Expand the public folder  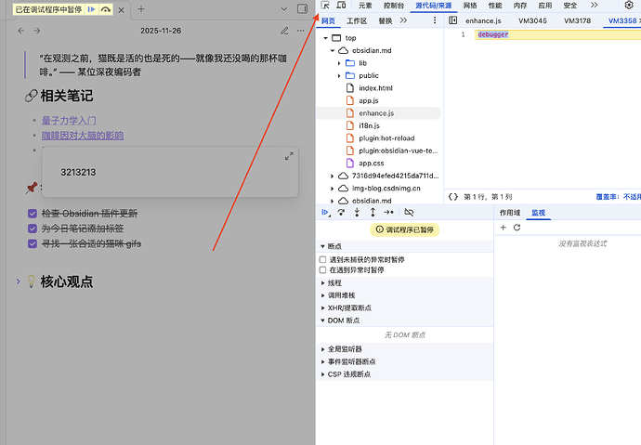(x=339, y=75)
